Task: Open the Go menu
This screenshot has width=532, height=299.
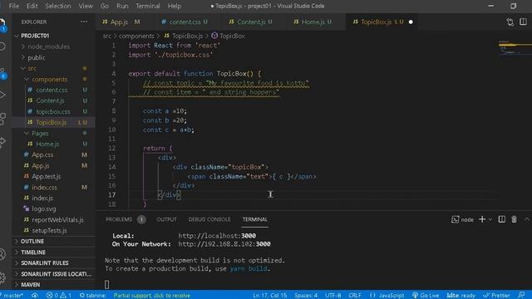Action: click(105, 6)
